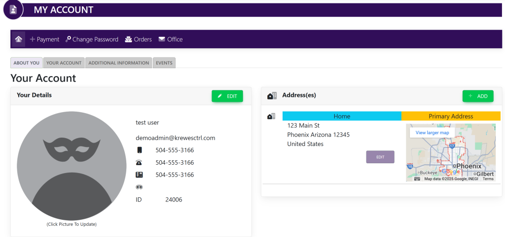Open the Office navigation link
The image size is (505, 237).
[x=170, y=39]
